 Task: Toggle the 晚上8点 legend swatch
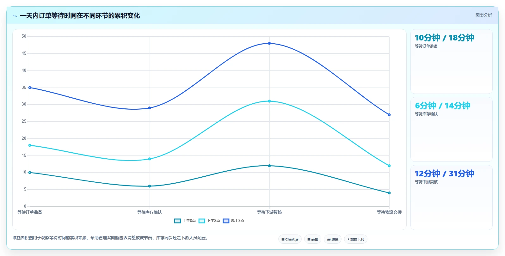226,221
